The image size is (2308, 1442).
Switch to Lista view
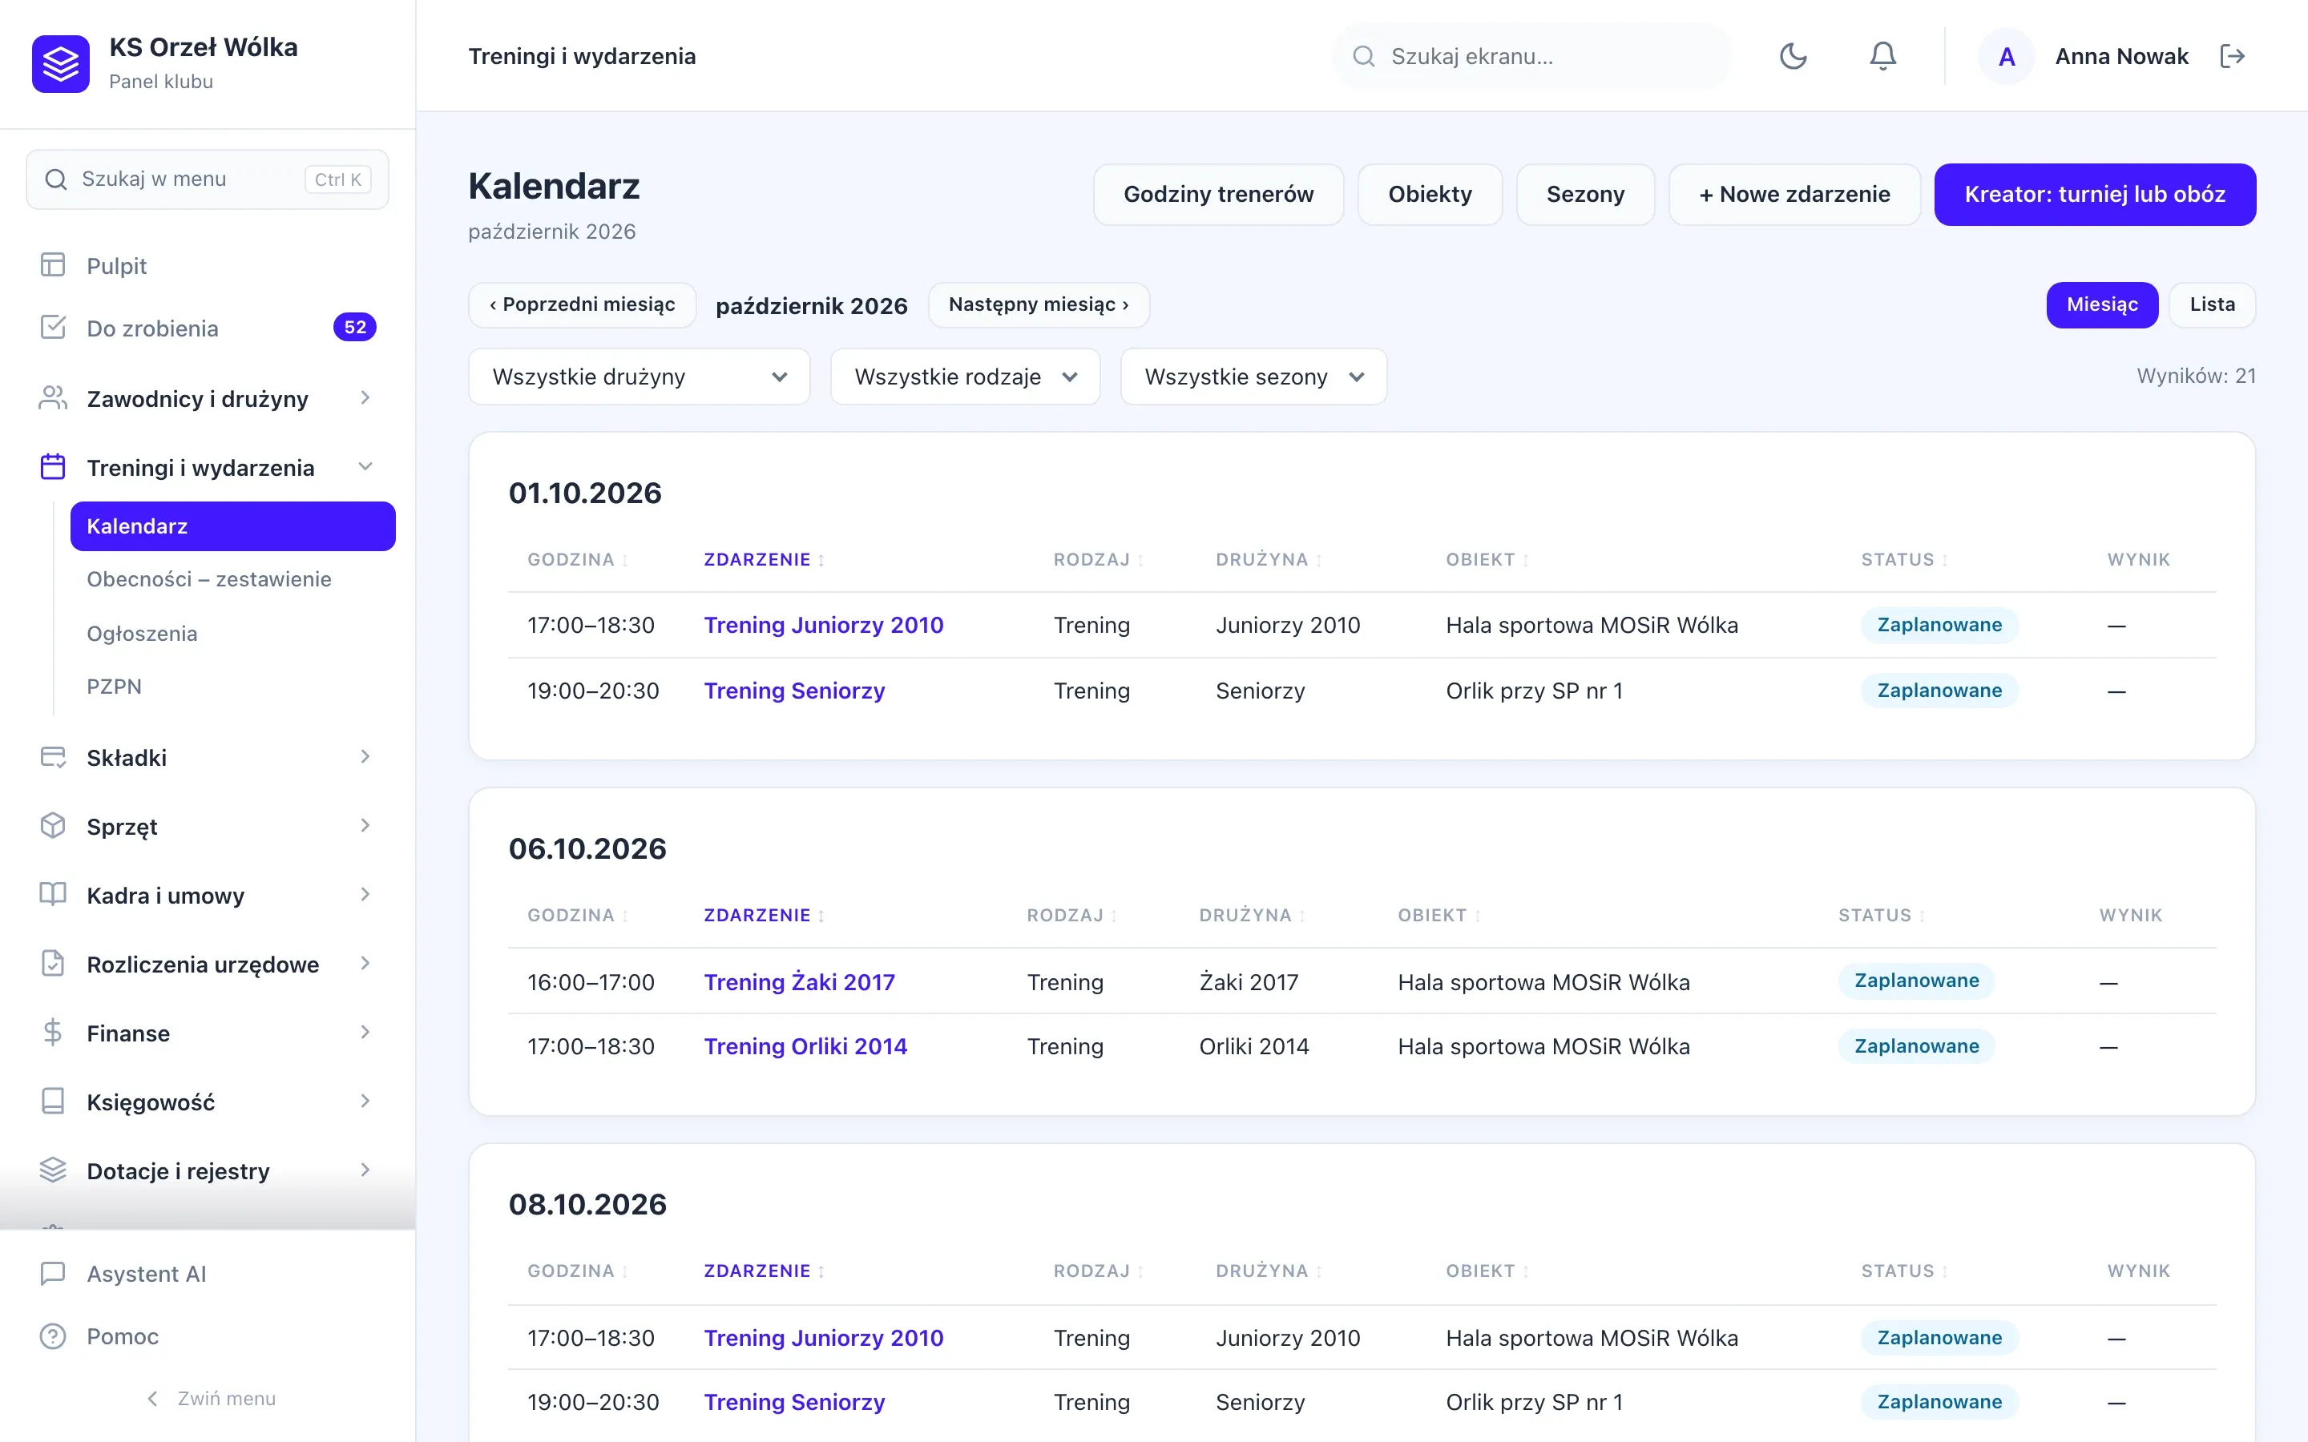[2212, 304]
